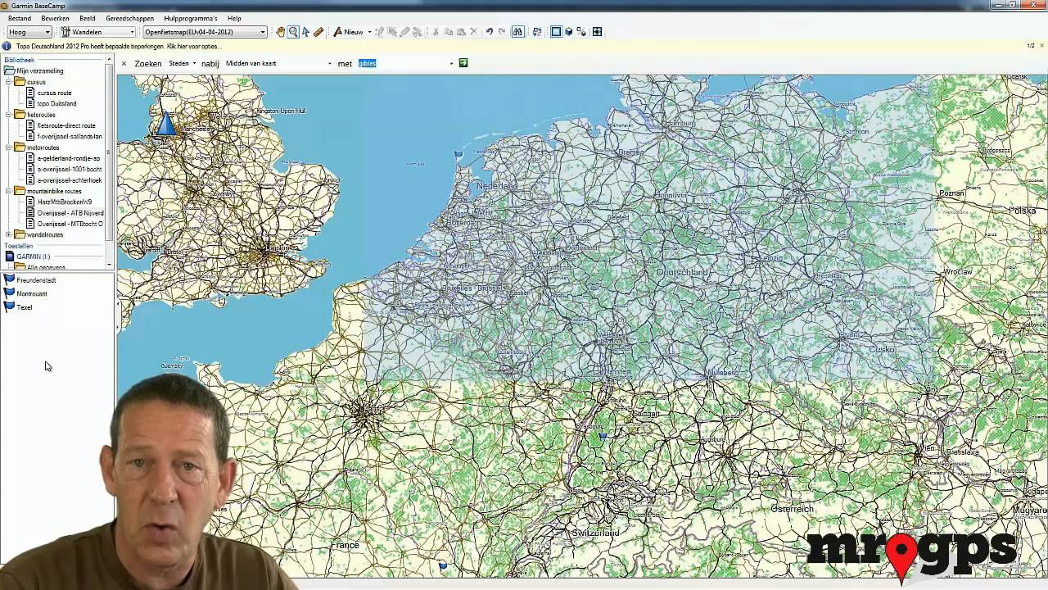
Task: Close the search bar with X
Action: (124, 63)
